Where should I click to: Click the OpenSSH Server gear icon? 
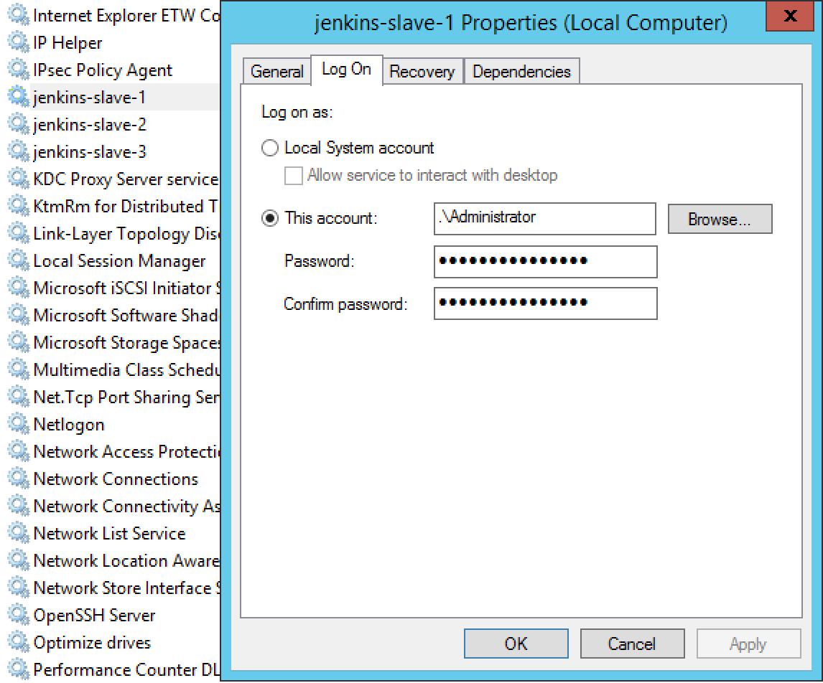pos(19,615)
